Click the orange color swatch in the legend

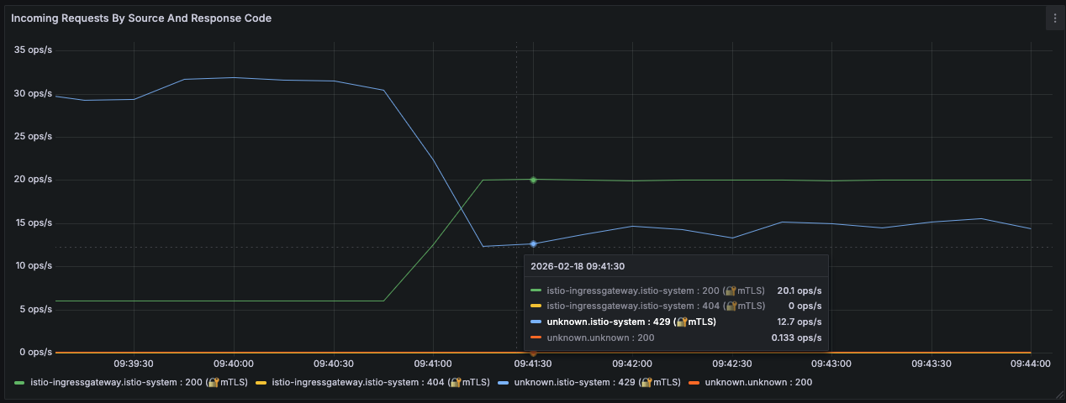click(694, 383)
